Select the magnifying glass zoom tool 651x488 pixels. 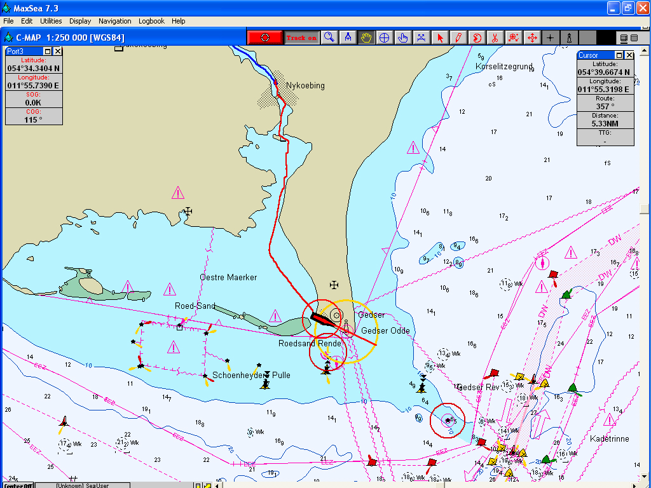(330, 37)
